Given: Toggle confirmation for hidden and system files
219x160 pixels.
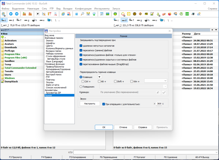Looking at the screenshot, I should point(81,59).
